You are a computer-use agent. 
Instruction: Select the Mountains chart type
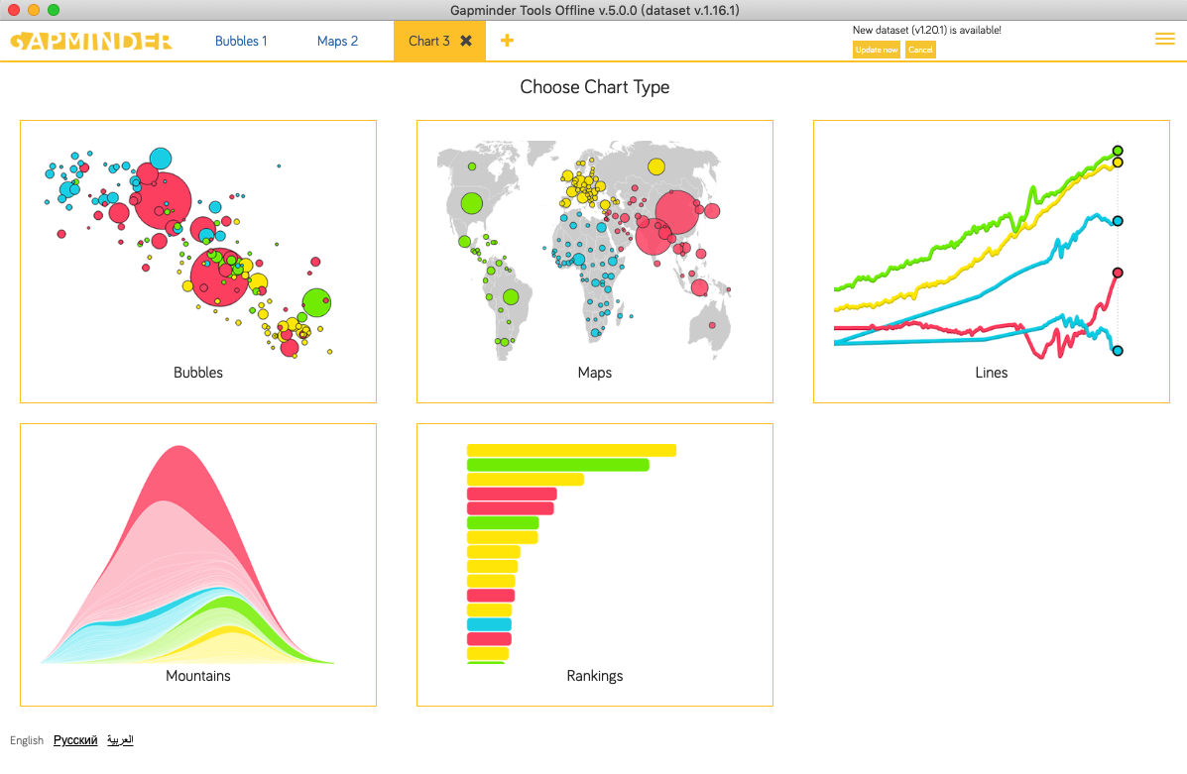click(198, 563)
